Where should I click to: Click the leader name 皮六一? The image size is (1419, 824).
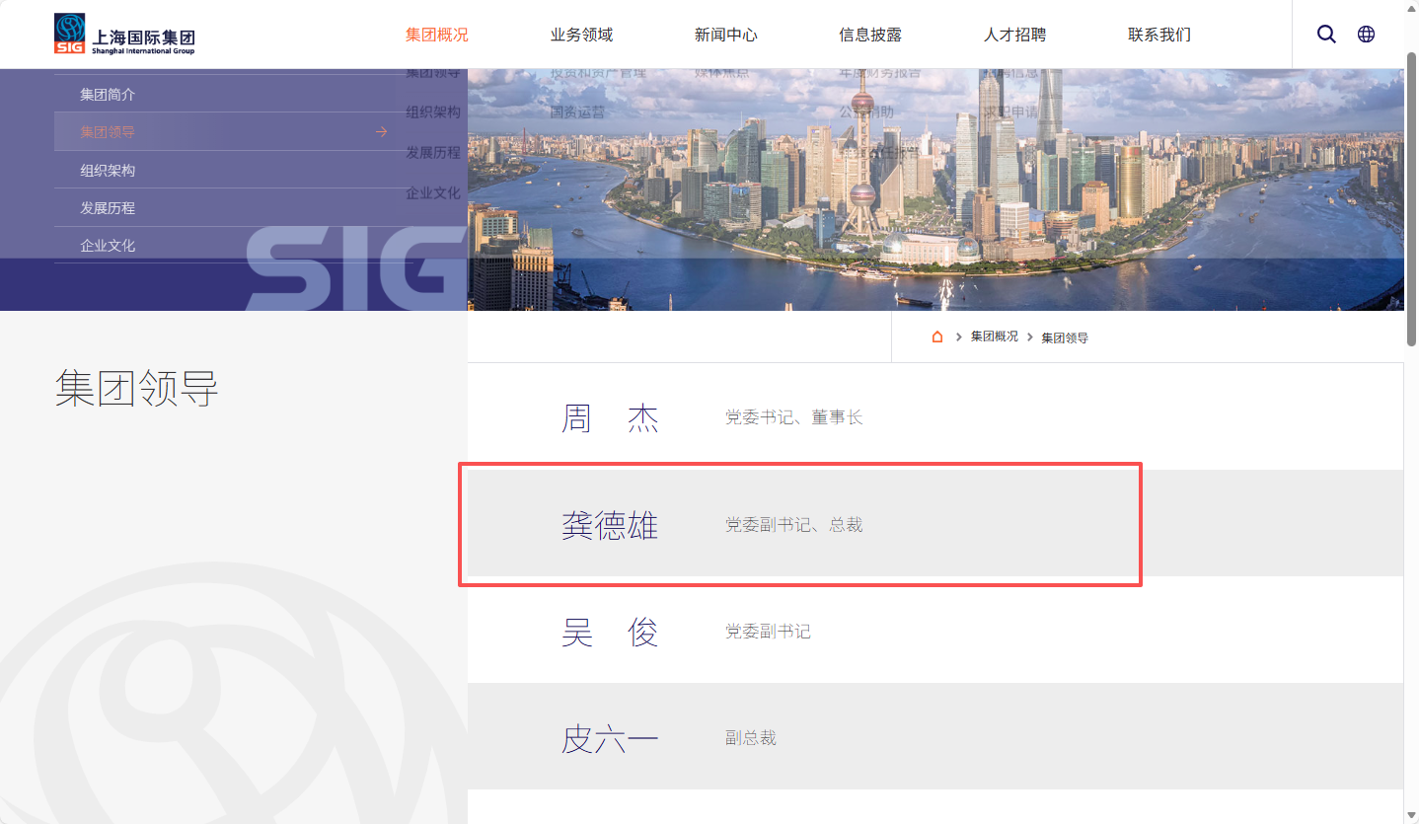click(x=610, y=738)
